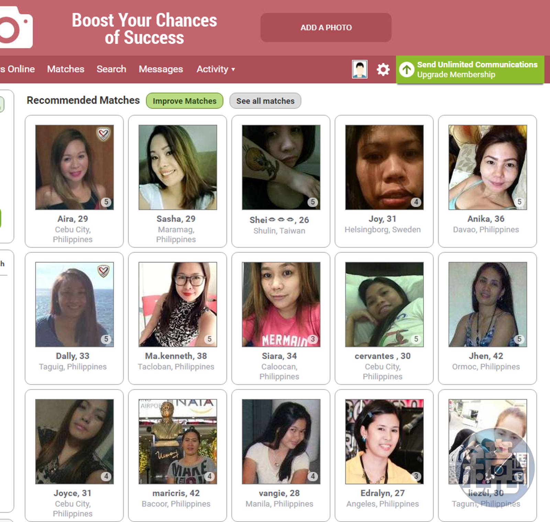Click the user profile avatar icon

(360, 69)
